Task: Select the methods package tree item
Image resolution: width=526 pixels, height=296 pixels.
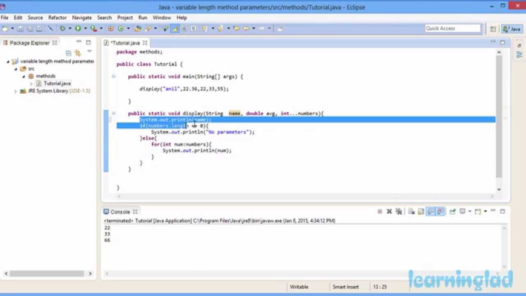Action: coord(45,76)
